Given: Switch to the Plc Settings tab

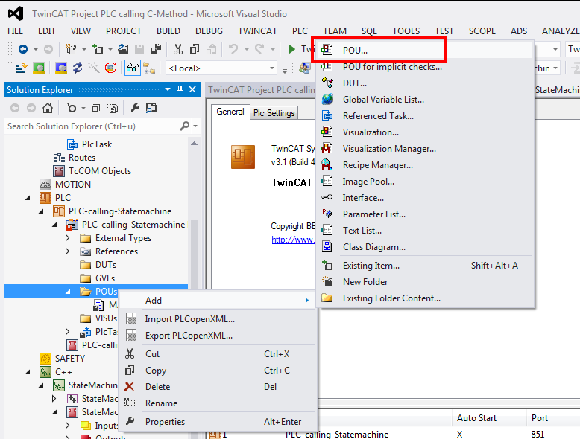Looking at the screenshot, I should pos(274,113).
